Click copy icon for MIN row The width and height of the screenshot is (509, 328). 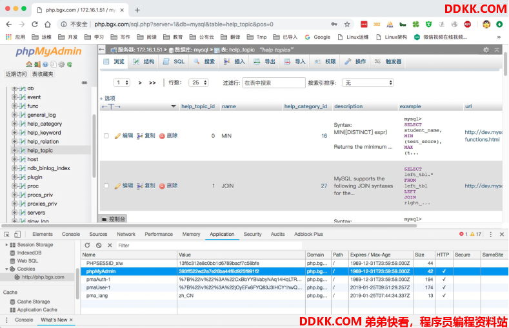click(139, 136)
